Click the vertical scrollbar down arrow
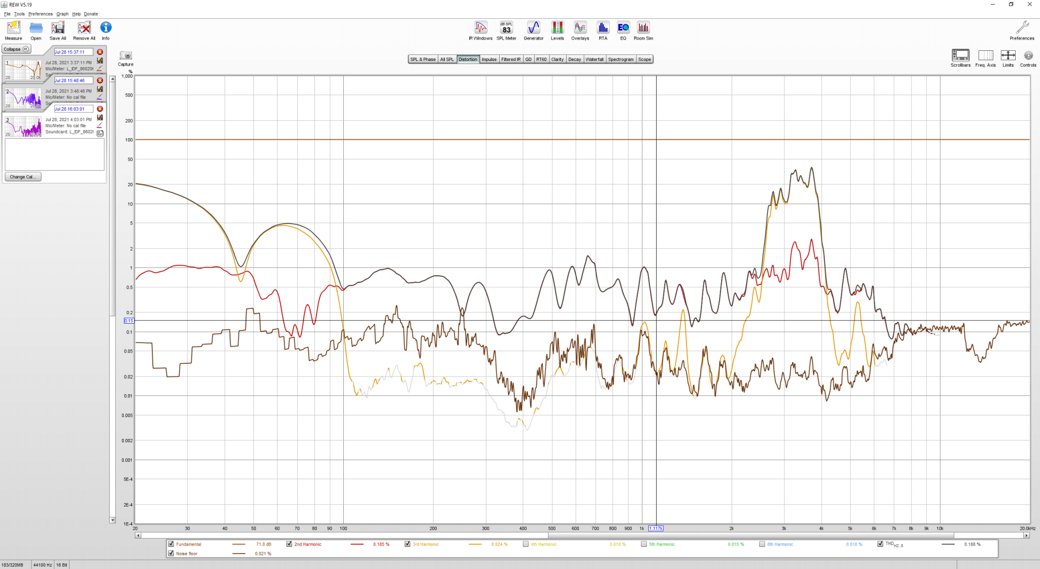 pos(113,520)
